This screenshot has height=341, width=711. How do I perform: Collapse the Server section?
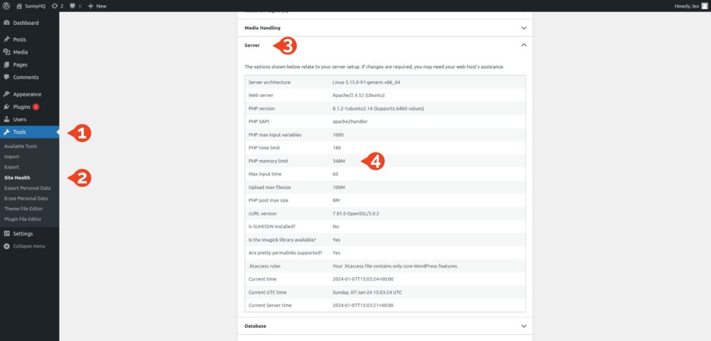click(524, 45)
